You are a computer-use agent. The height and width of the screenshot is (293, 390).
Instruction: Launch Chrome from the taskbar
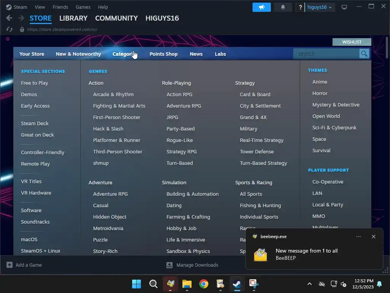pos(204,284)
